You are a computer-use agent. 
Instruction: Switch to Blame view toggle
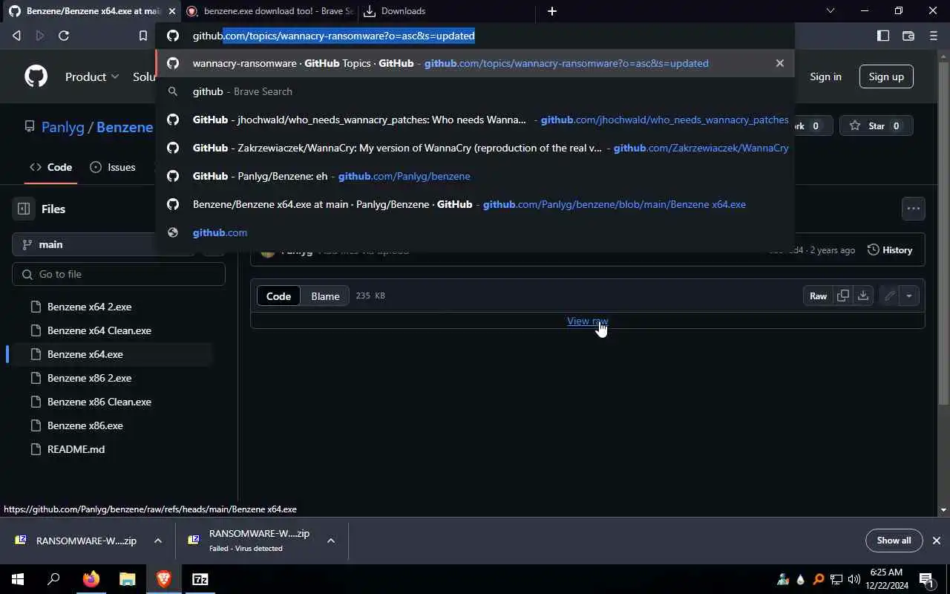coord(325,296)
